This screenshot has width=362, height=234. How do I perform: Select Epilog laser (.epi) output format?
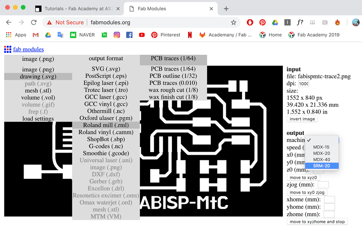tap(106, 83)
